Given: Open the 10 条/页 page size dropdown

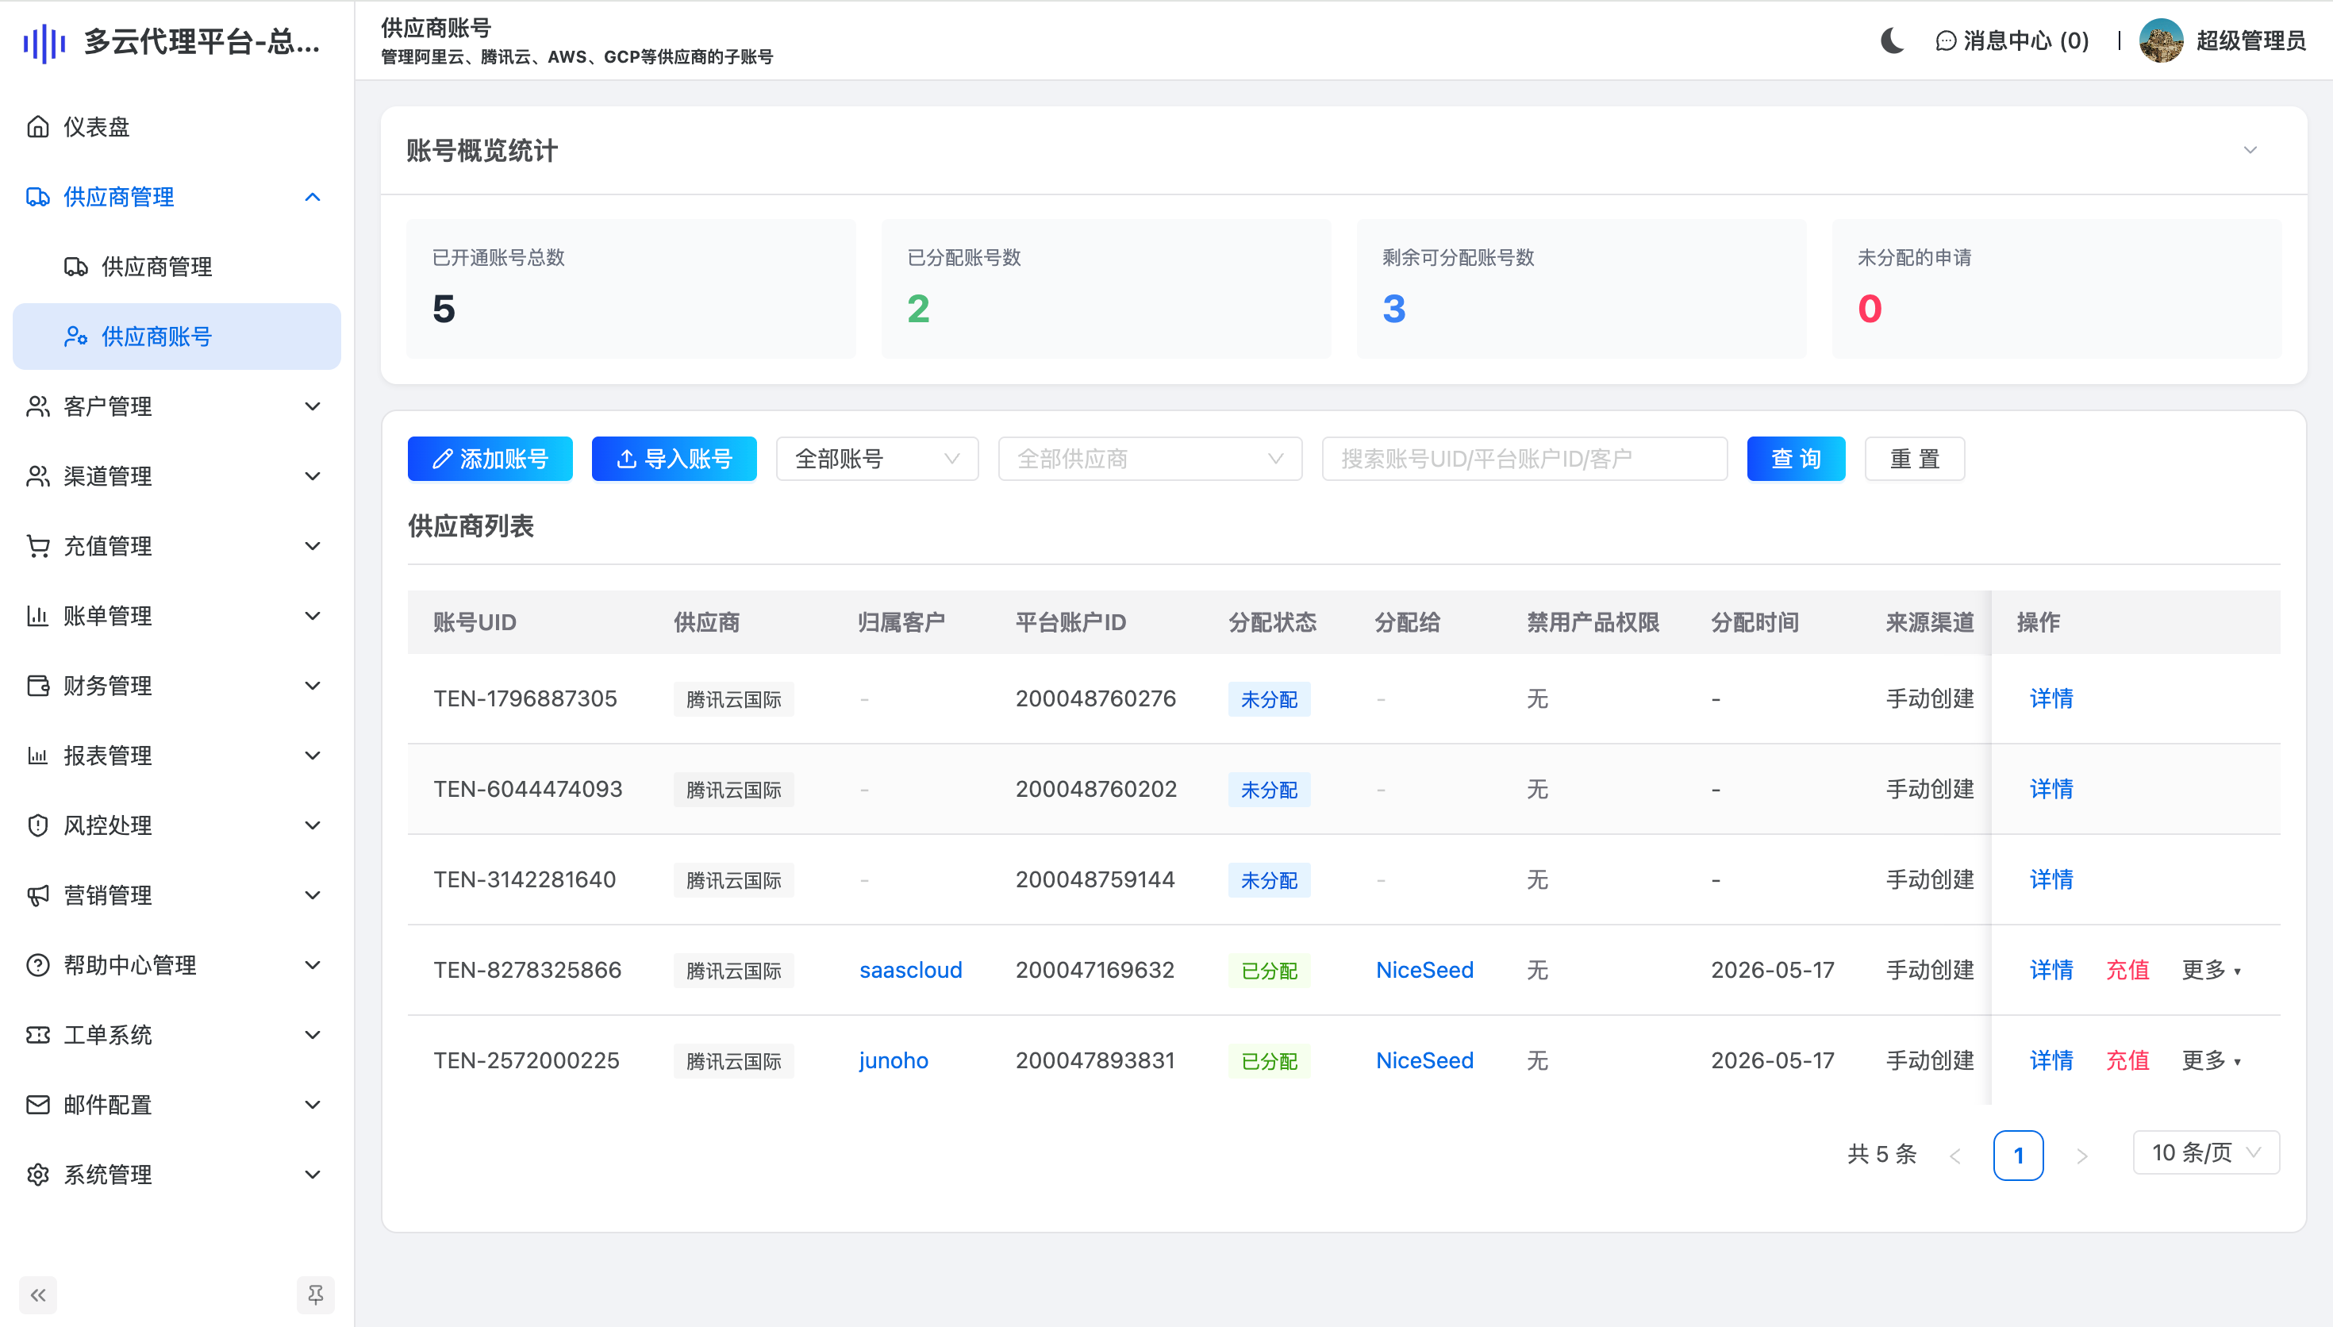Looking at the screenshot, I should [2205, 1154].
